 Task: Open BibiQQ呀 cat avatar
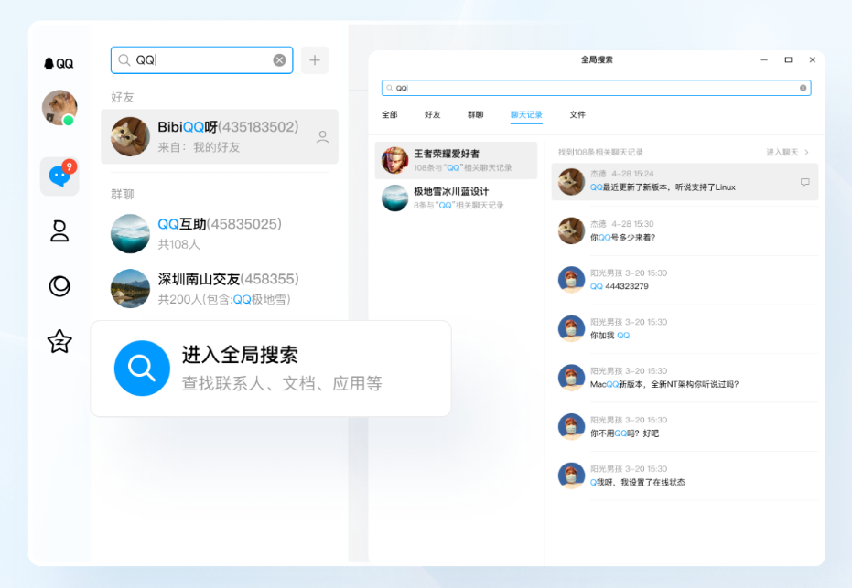pyautogui.click(x=130, y=136)
